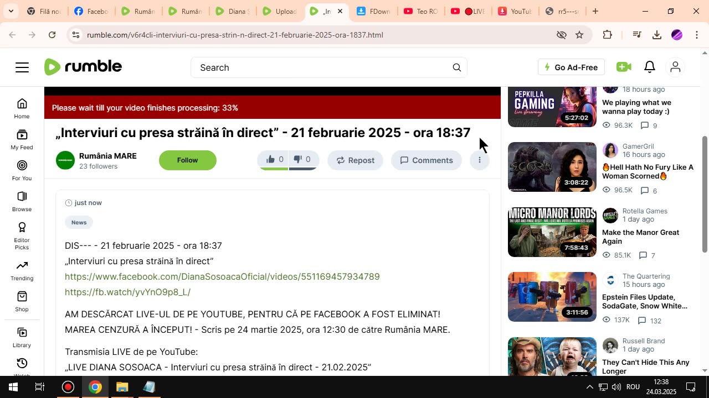Screen dimensions: 709x398
Task: Switch to the FDown tab
Action: click(x=374, y=11)
